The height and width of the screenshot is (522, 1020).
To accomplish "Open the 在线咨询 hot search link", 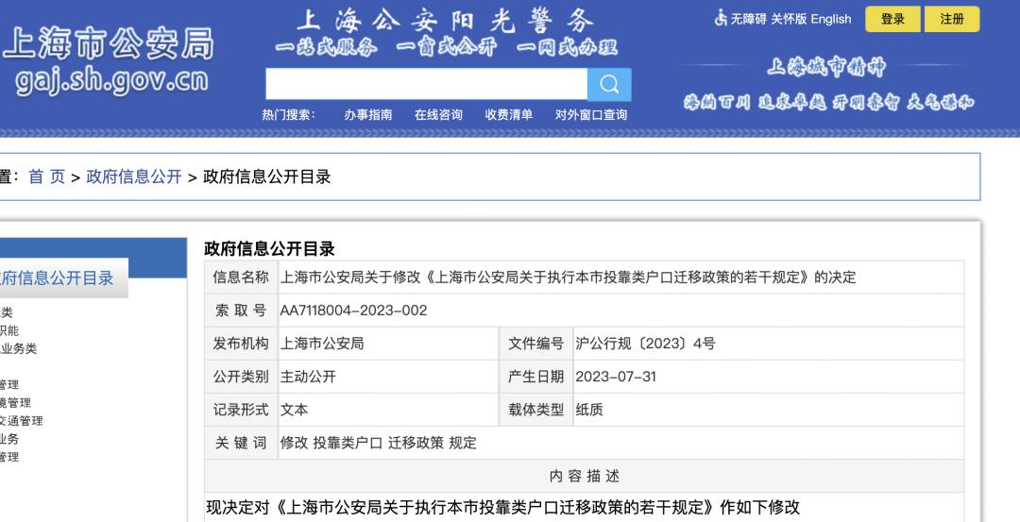I will click(x=438, y=115).
